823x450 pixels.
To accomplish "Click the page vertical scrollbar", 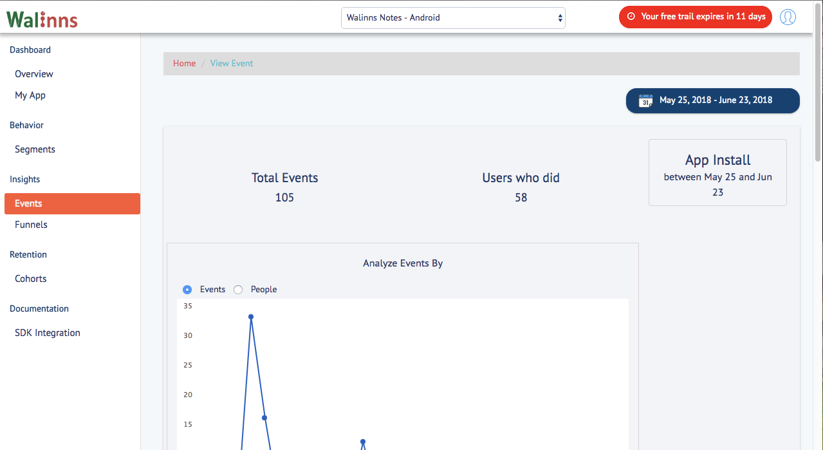I will 818,84.
